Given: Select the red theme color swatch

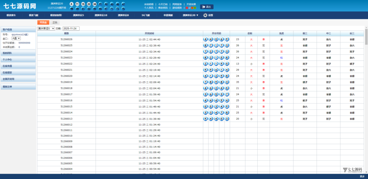Looking at the screenshot, I should (187, 8).
